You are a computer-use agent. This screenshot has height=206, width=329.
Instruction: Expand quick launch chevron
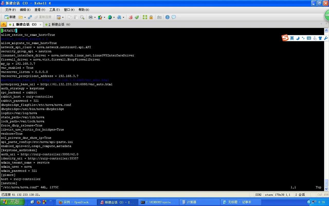pyautogui.click(x=50, y=201)
